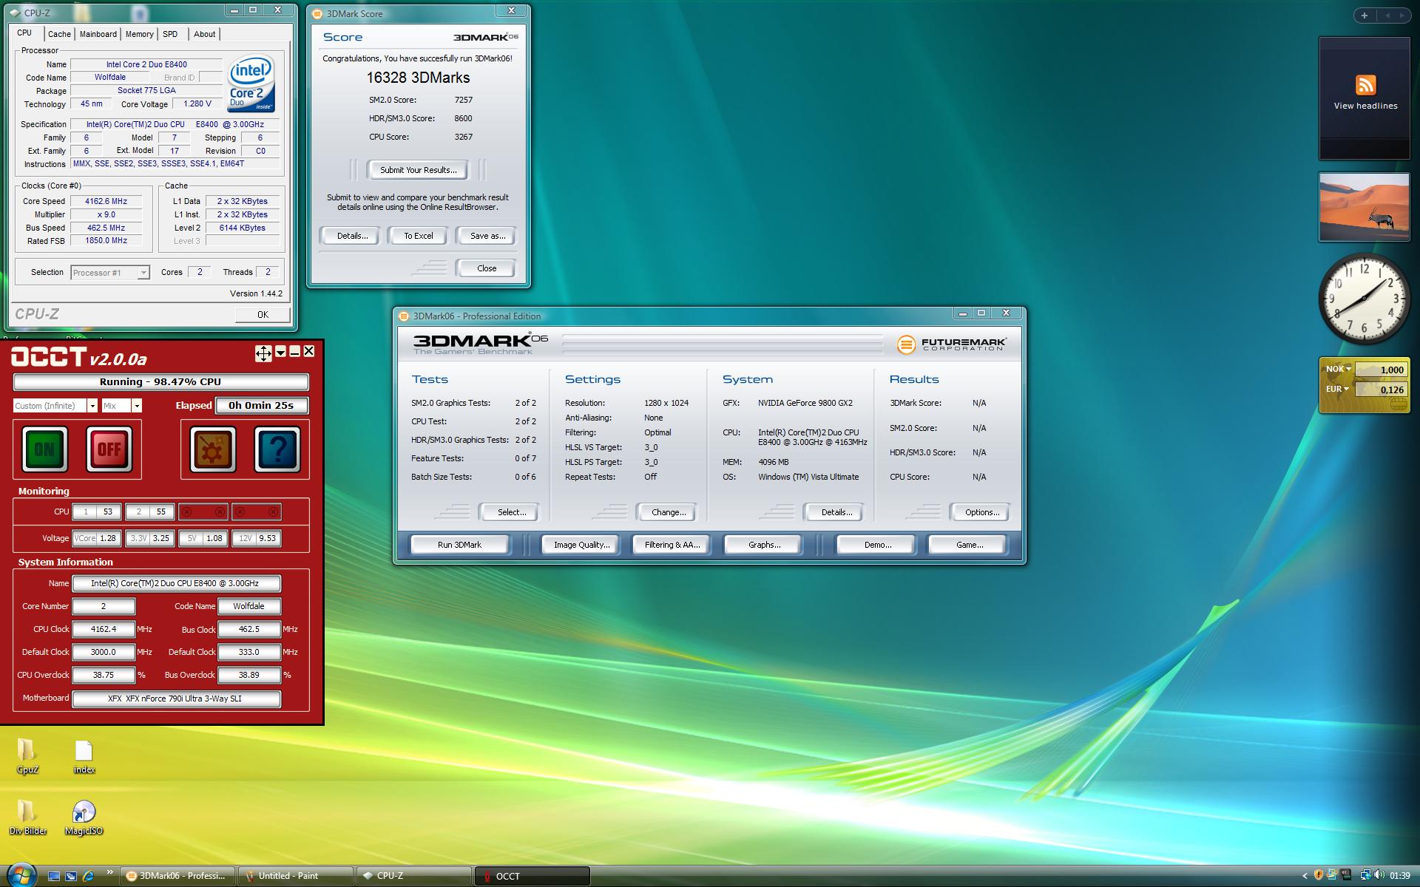Open the Processor #1 selection dropdown
Image resolution: width=1420 pixels, height=887 pixels.
pos(143,273)
